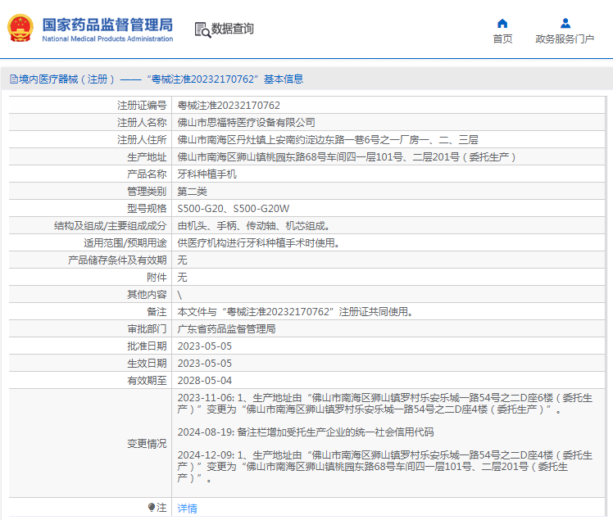Select 供医疗机构进行牙科种植手术时使用 text

tap(258, 242)
